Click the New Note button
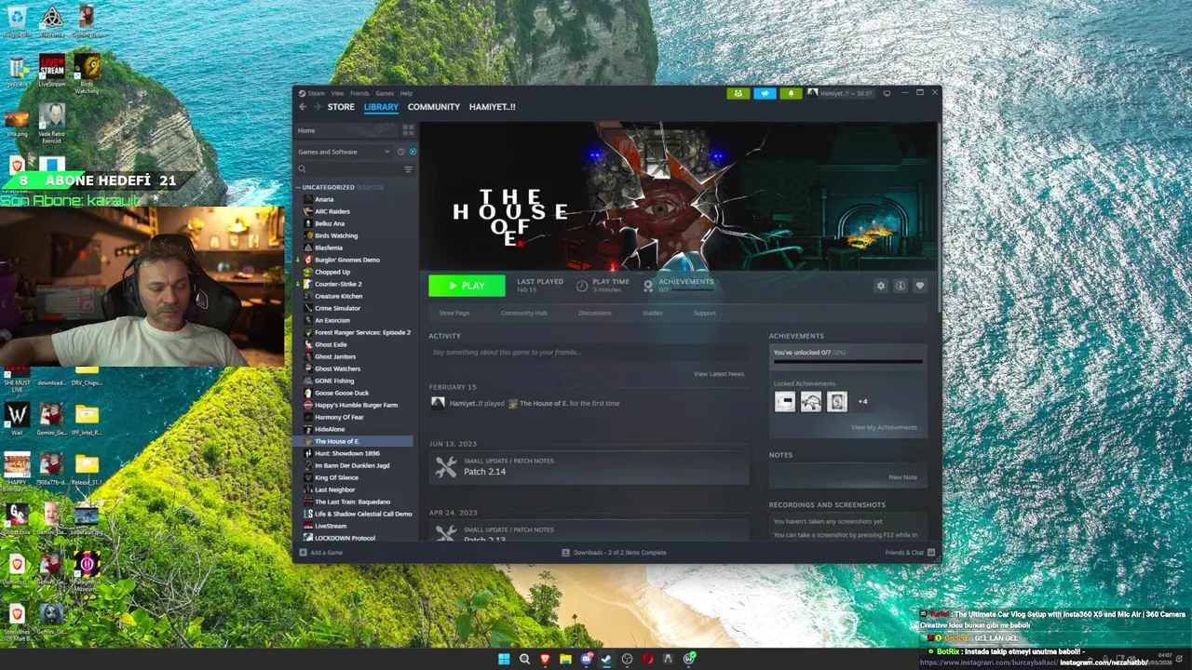Screen dimensions: 1192x670 pos(902,477)
